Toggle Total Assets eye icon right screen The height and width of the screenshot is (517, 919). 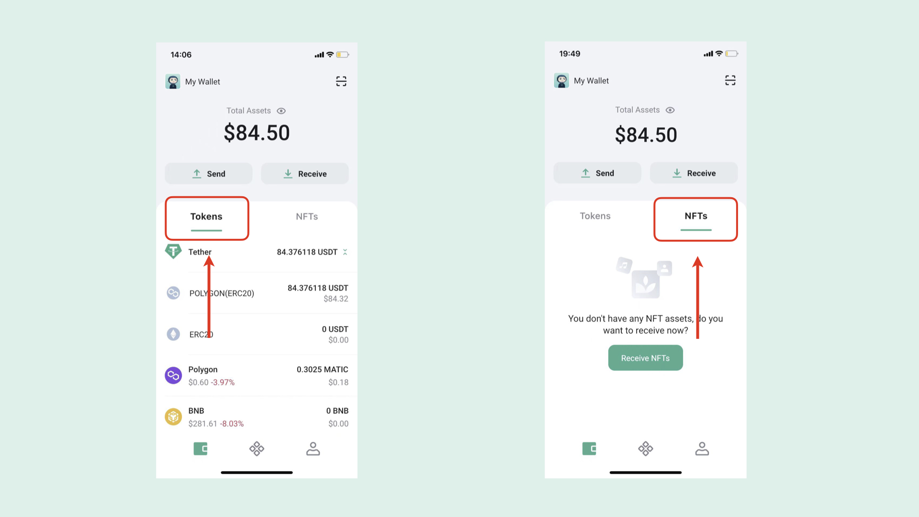670,110
